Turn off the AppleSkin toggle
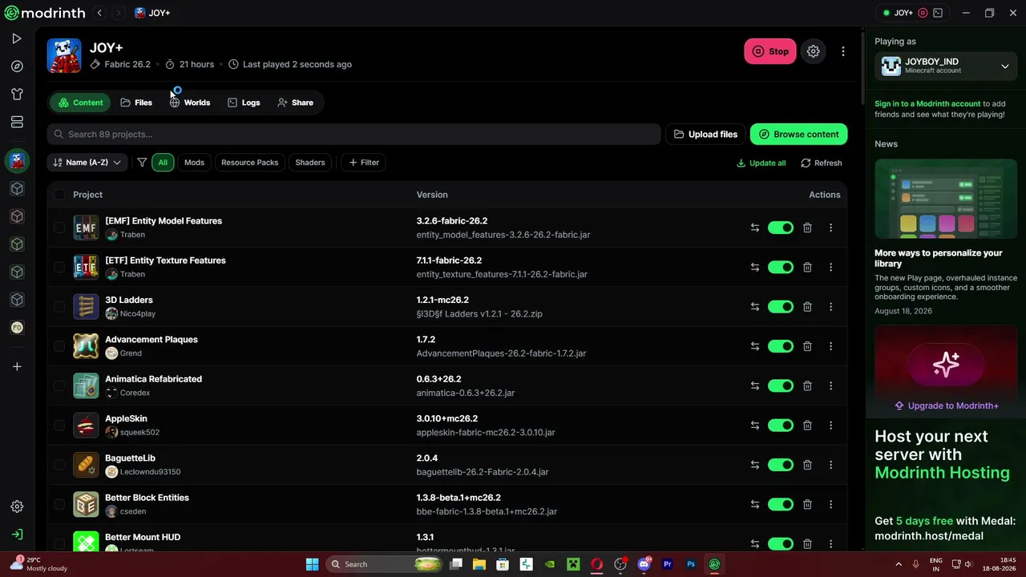This screenshot has width=1026, height=577. tap(780, 426)
